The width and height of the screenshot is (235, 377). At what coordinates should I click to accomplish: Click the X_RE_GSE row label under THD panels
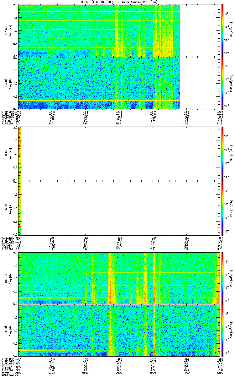click(x=8, y=237)
